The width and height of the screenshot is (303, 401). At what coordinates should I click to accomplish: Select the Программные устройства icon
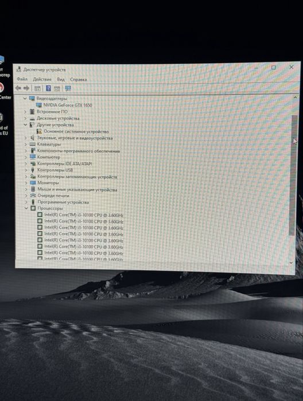(33, 202)
